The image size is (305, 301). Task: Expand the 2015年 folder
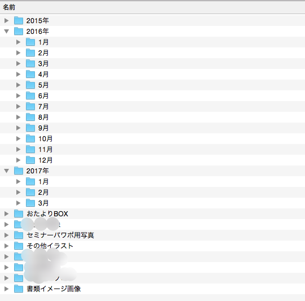(6, 20)
